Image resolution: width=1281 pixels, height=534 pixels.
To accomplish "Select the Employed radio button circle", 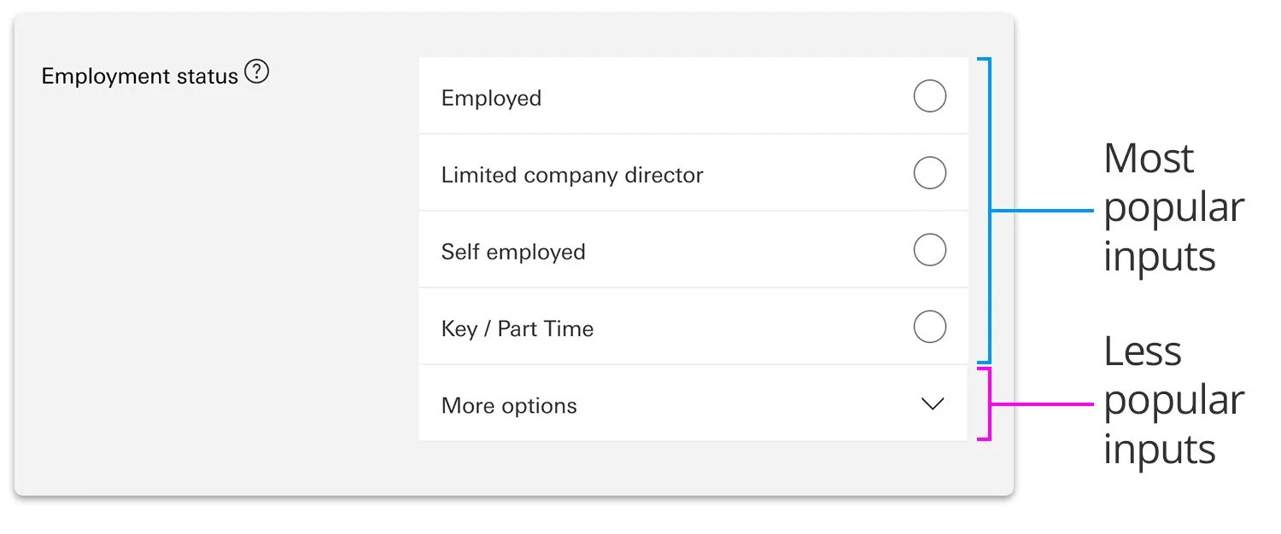I will [930, 96].
